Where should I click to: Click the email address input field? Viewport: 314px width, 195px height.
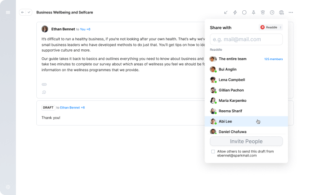coord(246,39)
